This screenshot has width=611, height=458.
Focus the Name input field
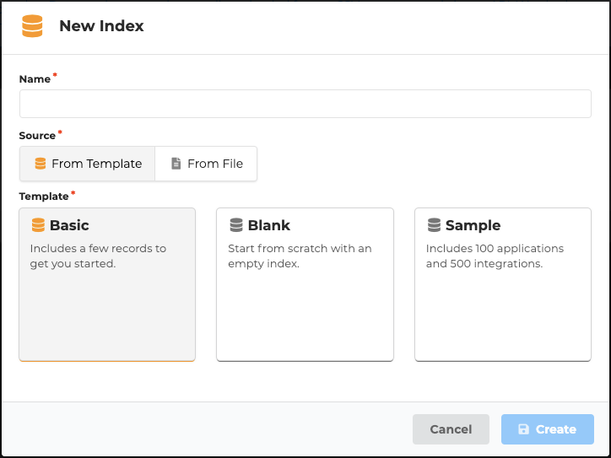click(x=305, y=105)
